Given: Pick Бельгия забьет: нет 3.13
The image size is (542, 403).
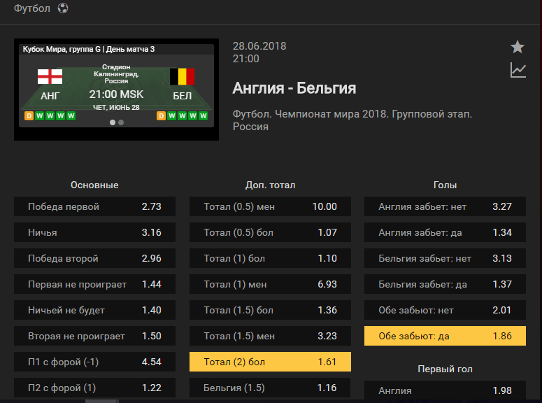Looking at the screenshot, I should pos(445,258).
